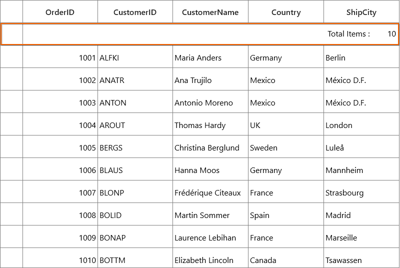
Task: Click the Spain country cell
Action: point(286,214)
